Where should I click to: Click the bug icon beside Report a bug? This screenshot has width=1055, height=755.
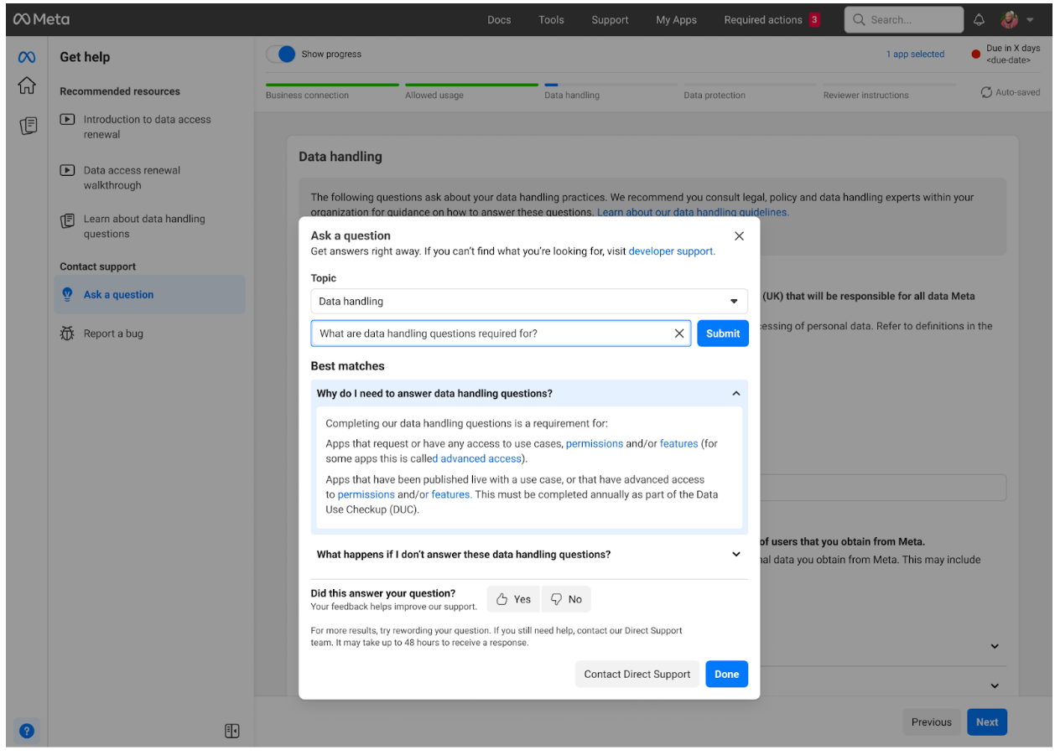68,334
